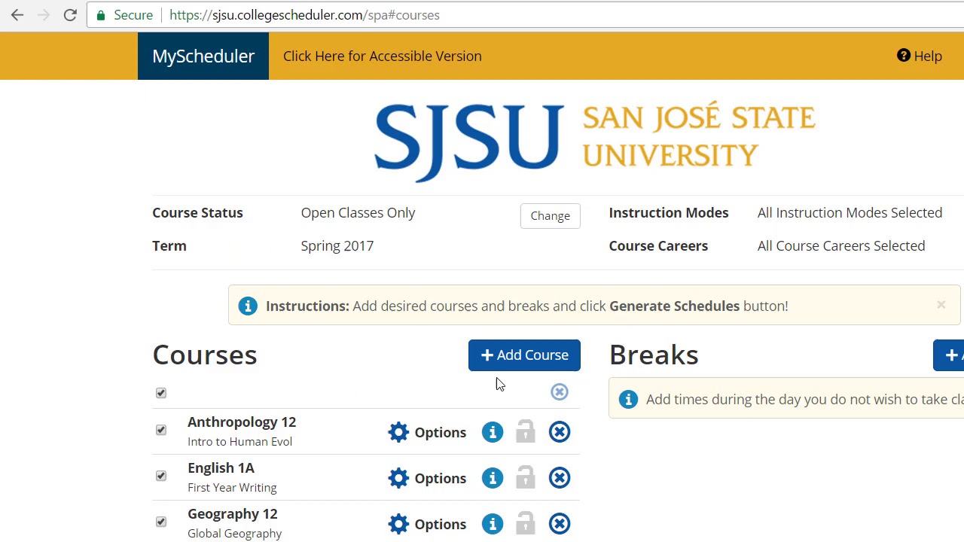Image resolution: width=964 pixels, height=542 pixels.
Task: Reload the page with the refresh icon
Action: coord(70,15)
